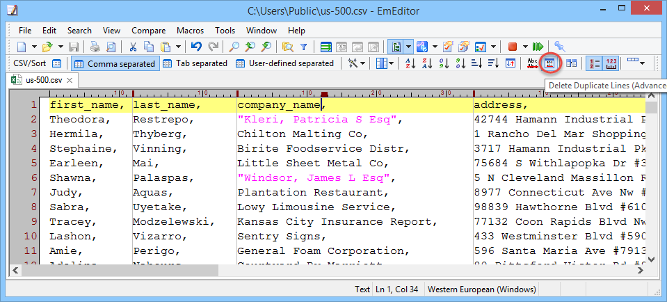Sort numbers largest to smallest

(460, 63)
